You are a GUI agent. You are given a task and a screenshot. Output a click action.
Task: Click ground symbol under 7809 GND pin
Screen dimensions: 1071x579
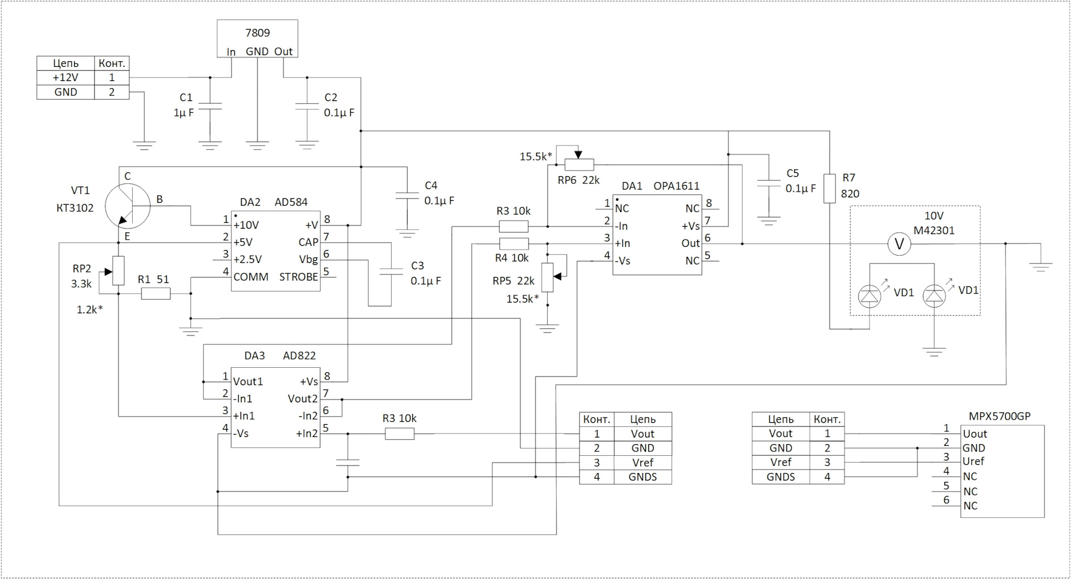(x=257, y=145)
